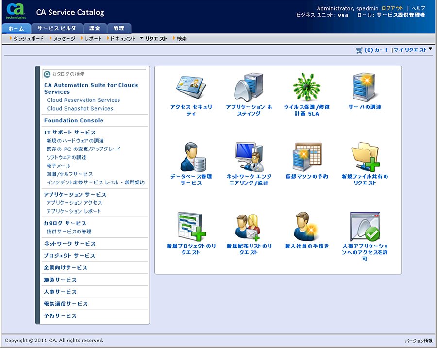Click the shopping cart icon
This screenshot has height=348, width=437.
pyautogui.click(x=359, y=50)
